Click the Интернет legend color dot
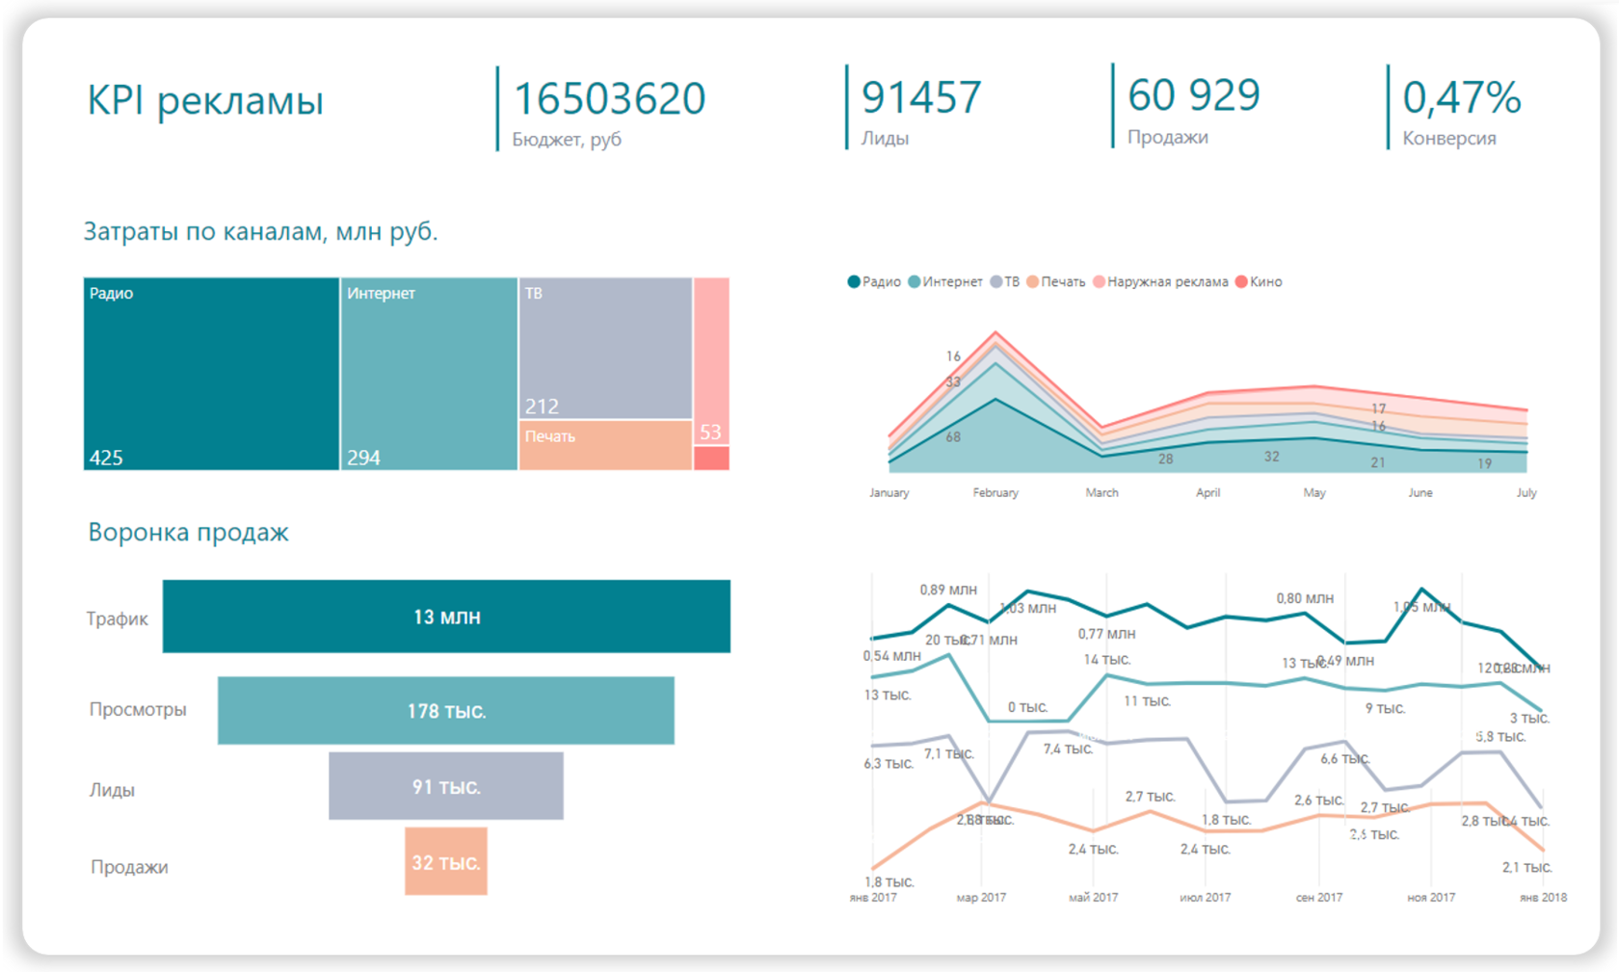This screenshot has width=1619, height=972. tap(914, 282)
